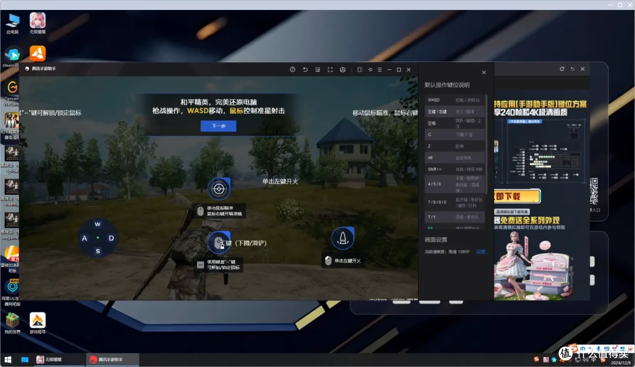Select the Alt row in key guide

(x=454, y=158)
